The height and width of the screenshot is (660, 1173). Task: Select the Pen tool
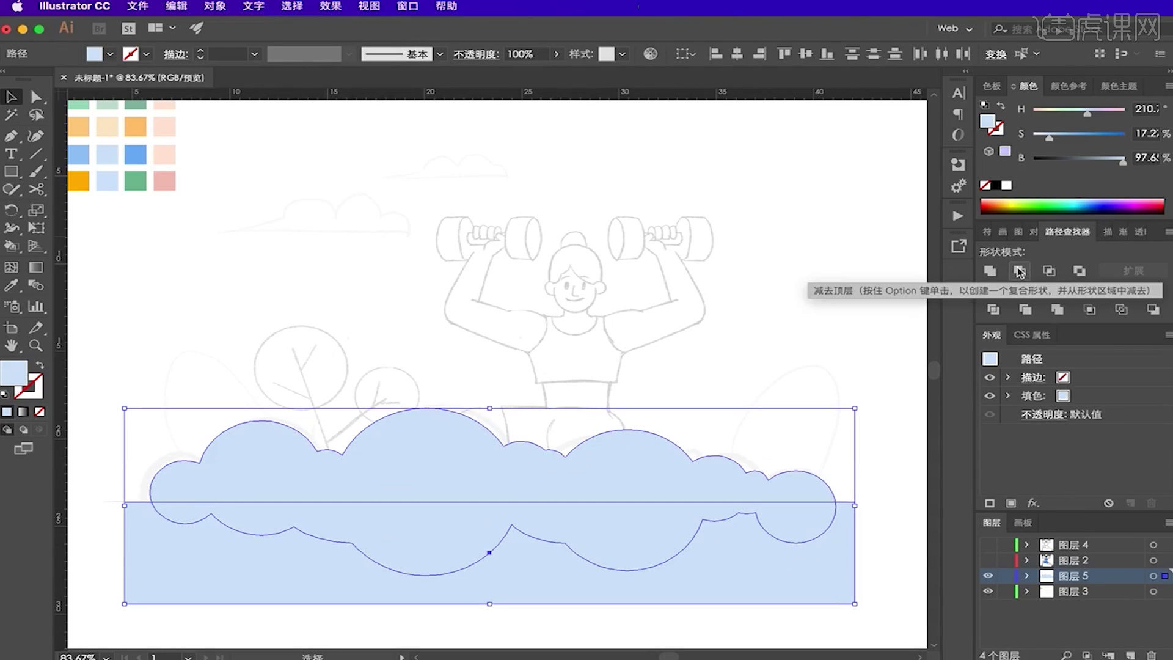[11, 135]
